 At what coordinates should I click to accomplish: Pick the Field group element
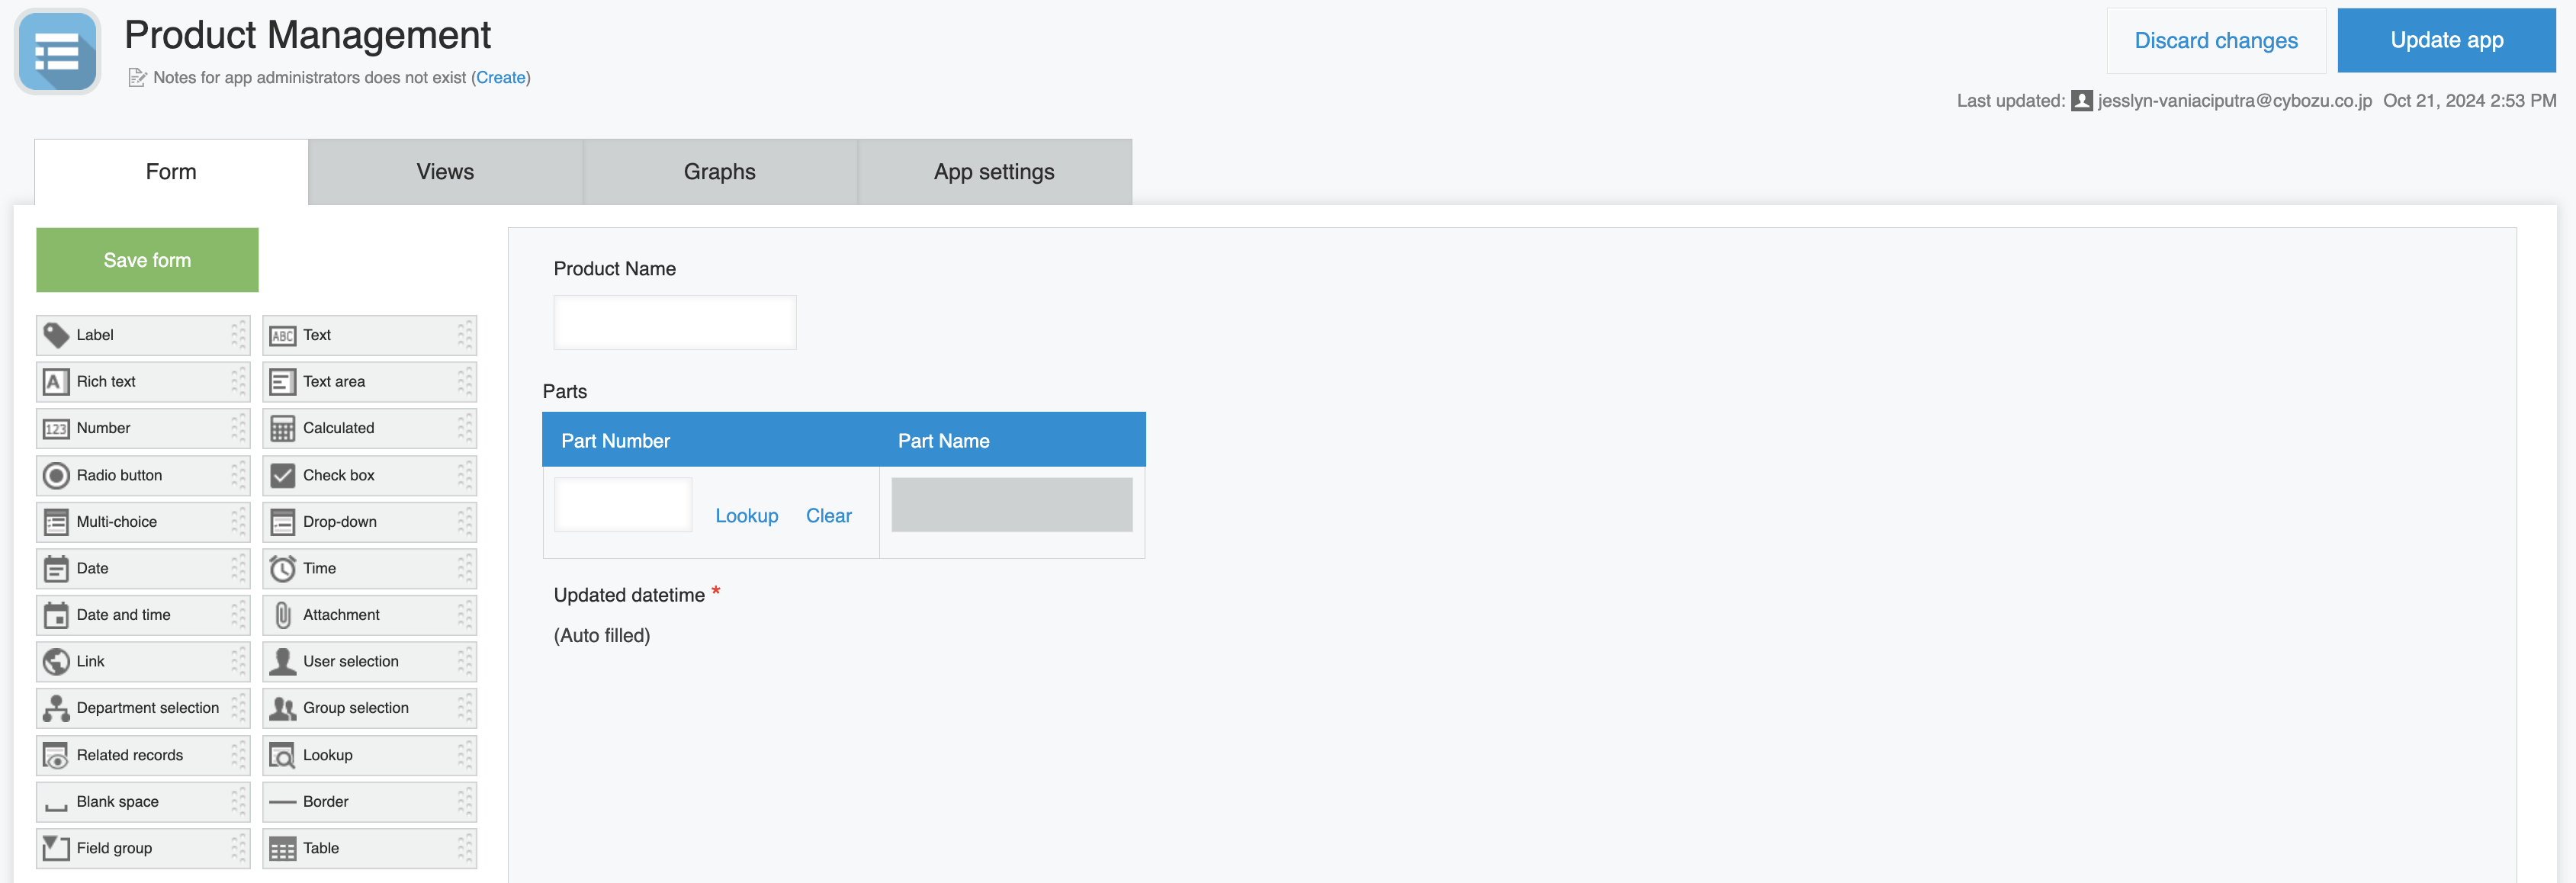(142, 849)
